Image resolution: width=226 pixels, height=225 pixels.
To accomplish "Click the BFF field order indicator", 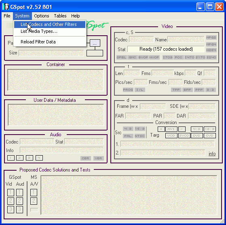I will coord(187,90).
